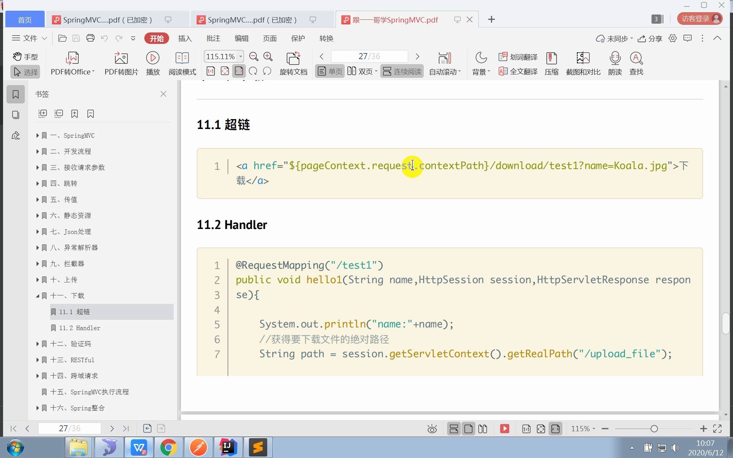Viewport: 733px width, 458px height.
Task: Toggle single page view in status bar
Action: (x=468, y=429)
